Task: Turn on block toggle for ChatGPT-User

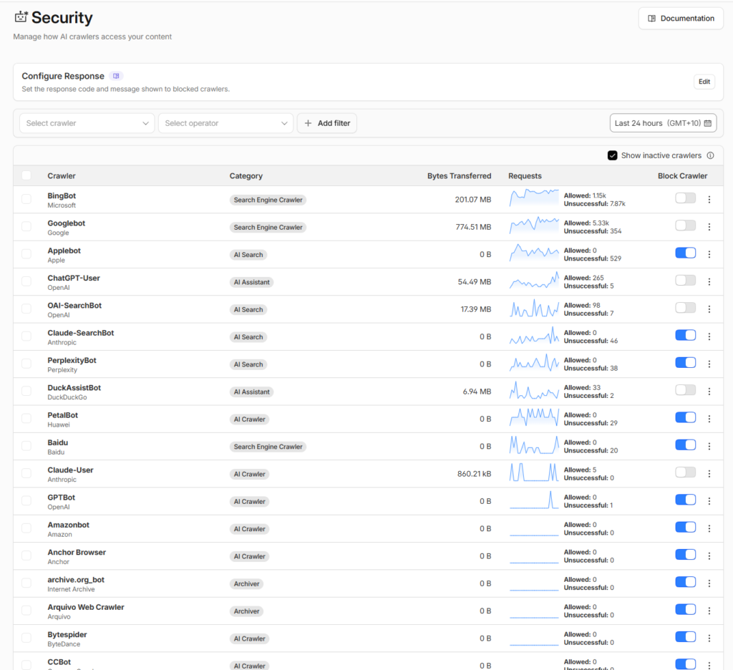Action: click(685, 281)
